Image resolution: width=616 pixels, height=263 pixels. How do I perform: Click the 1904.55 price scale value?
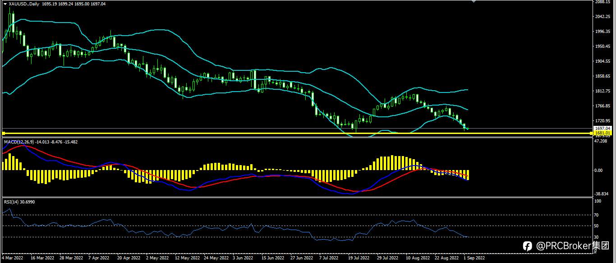(x=602, y=61)
